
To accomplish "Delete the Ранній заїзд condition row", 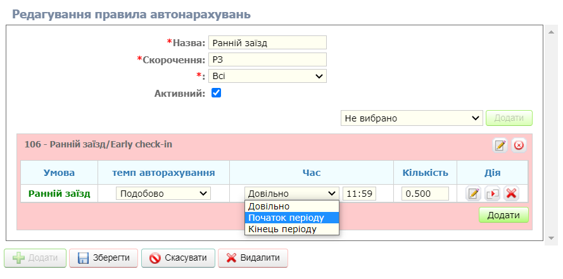I will 512,194.
